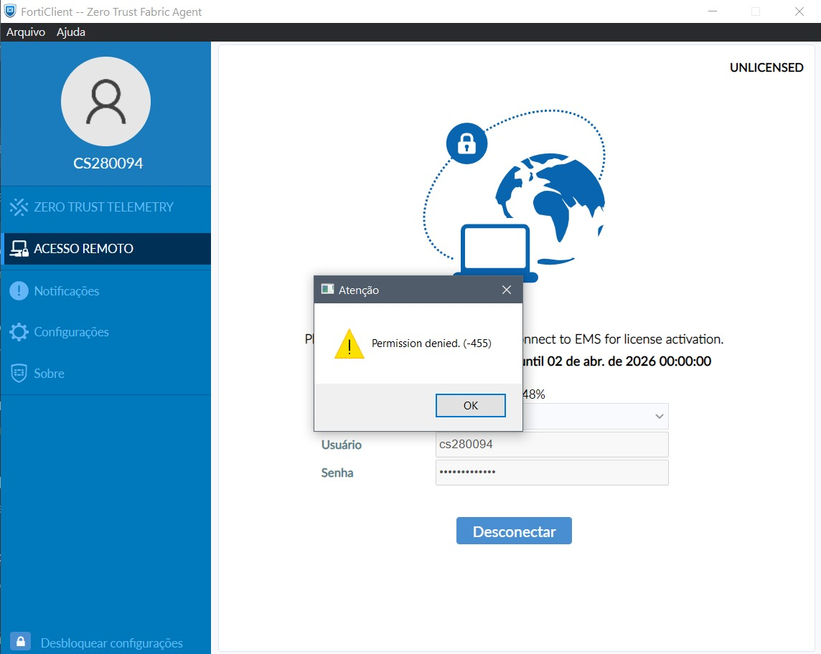
Task: Click the user avatar profile picture
Action: point(105,102)
